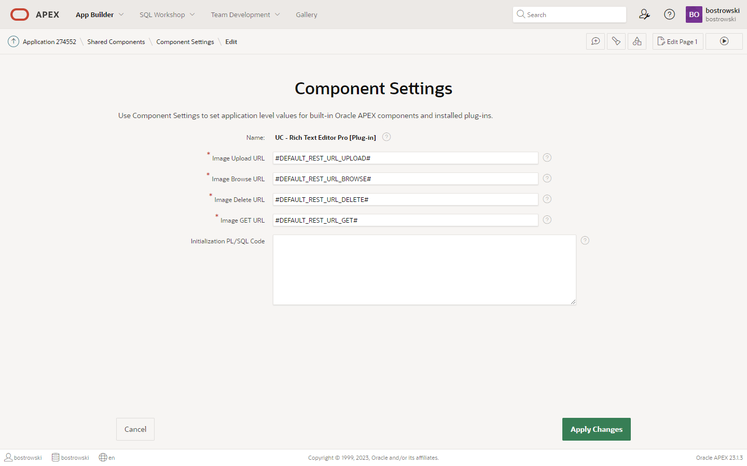Click the textarea resize handle
Viewport: 747px width, 466px height.
573,301
